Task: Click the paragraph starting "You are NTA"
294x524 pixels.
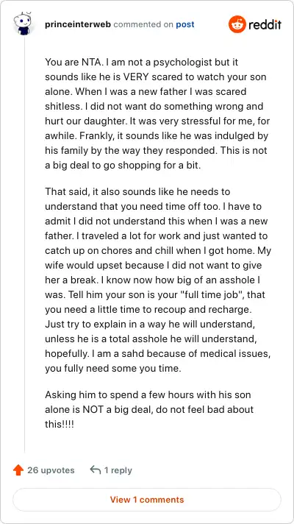Action: [x=157, y=113]
